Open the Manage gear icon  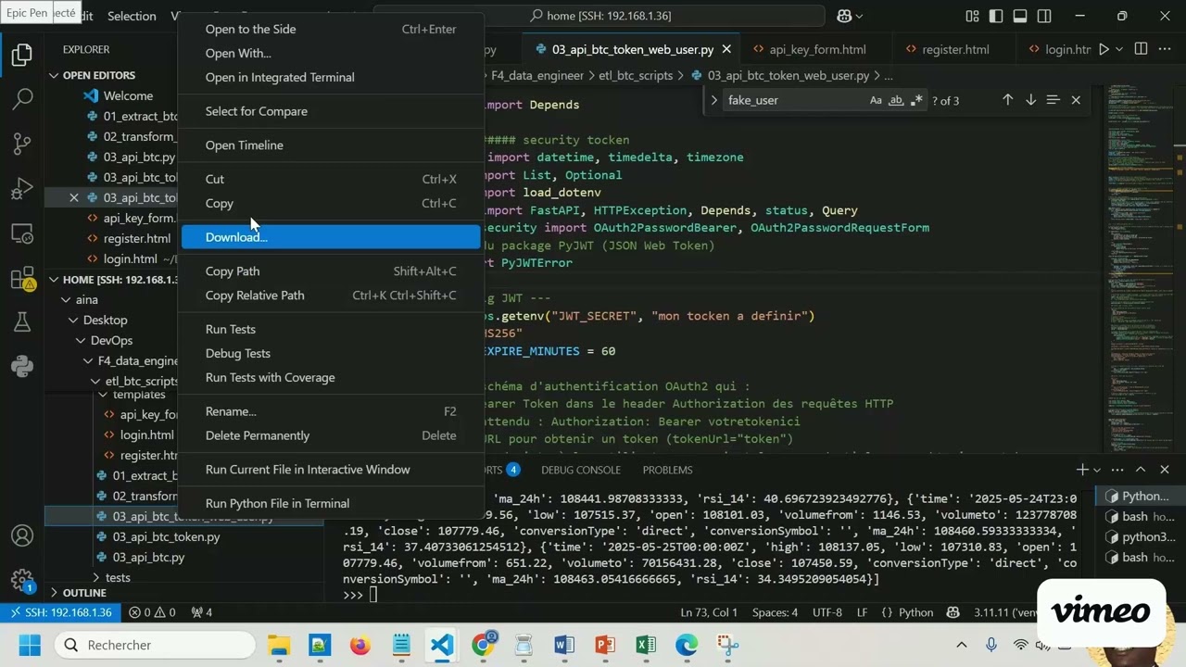pyautogui.click(x=22, y=581)
